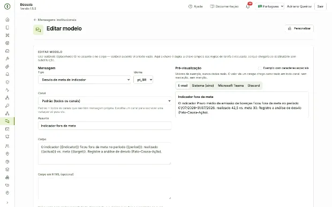Switch to Discord preview tab
Viewport: 332px width, 207px height.
point(254,86)
